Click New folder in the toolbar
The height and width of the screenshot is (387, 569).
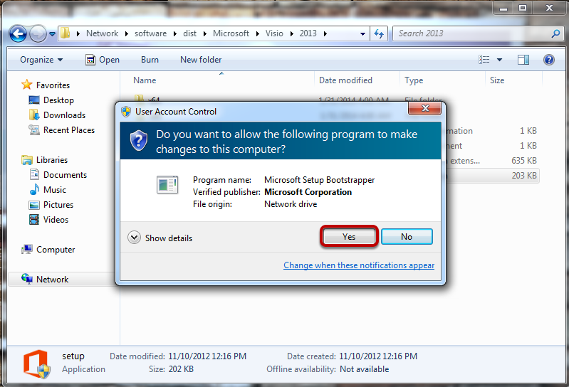click(201, 60)
